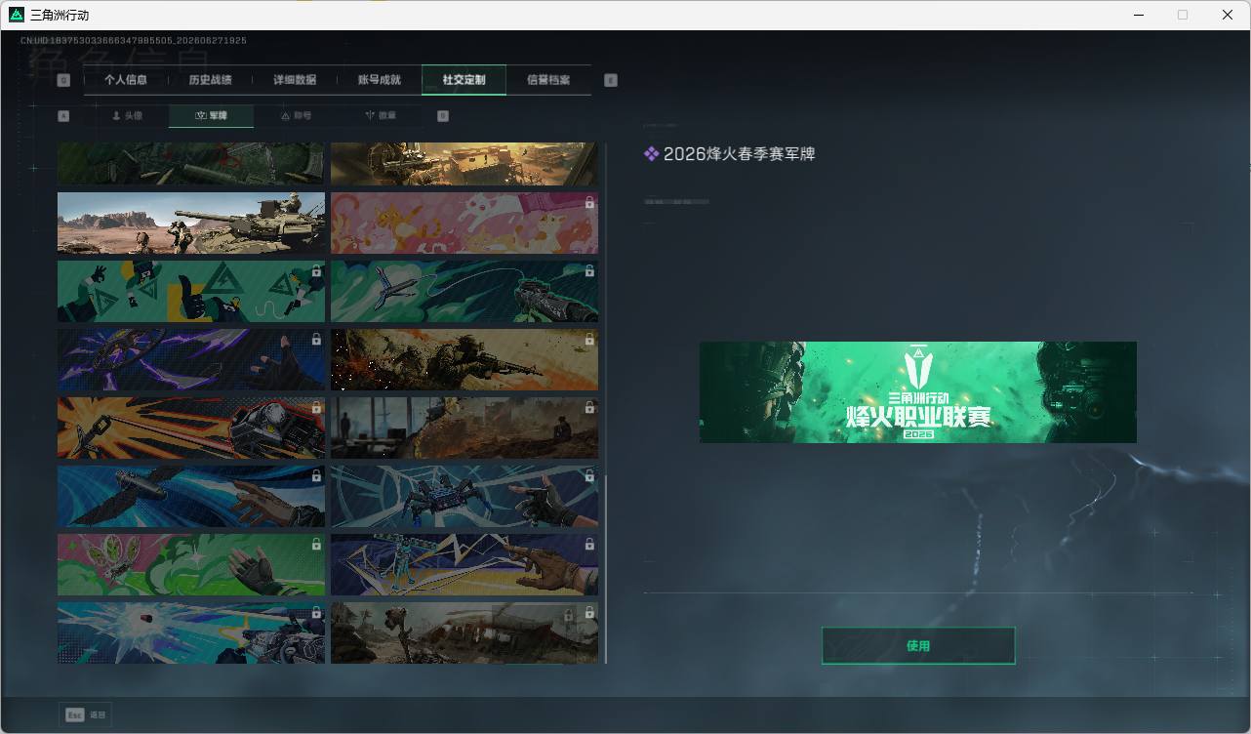
Task: Click lock icon on pink cats dog tag
Action: (589, 203)
